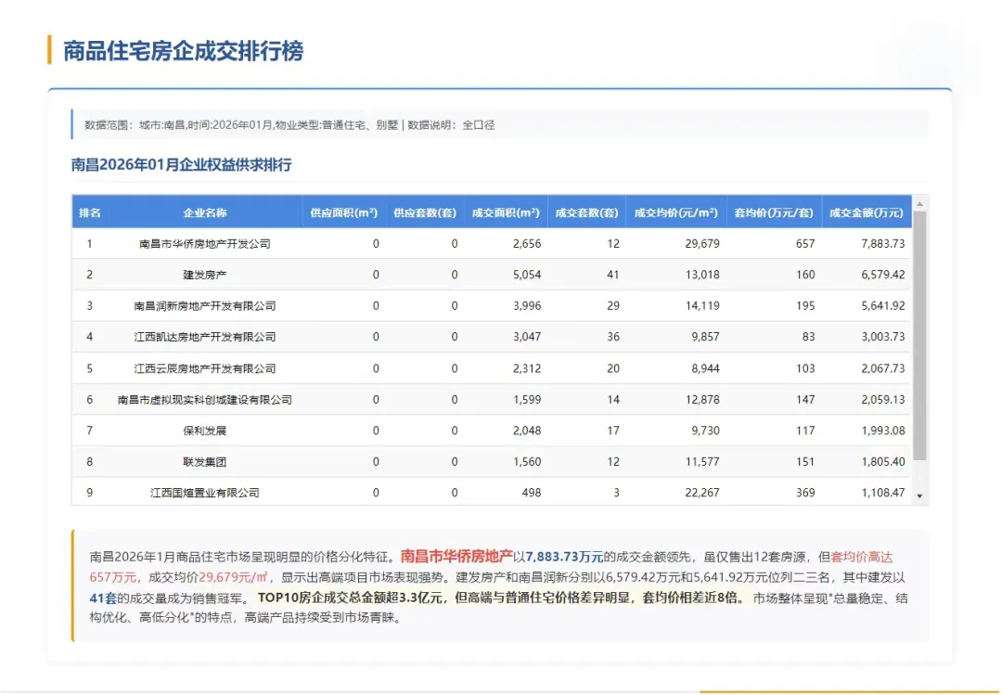Click the table scrollbar up arrow

point(919,203)
